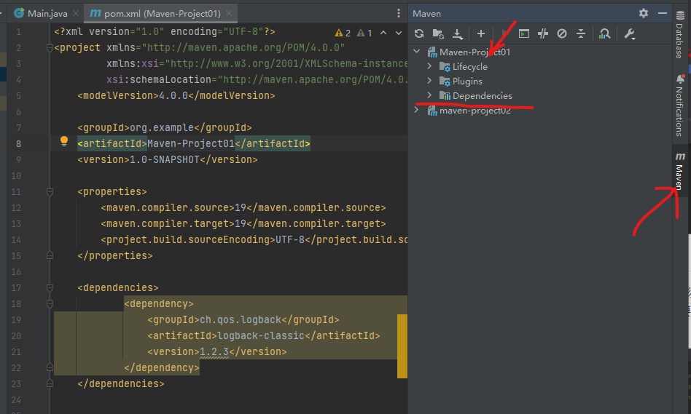The height and width of the screenshot is (414, 691).
Task: Click maven.compiler.target line
Action: [x=243, y=223]
